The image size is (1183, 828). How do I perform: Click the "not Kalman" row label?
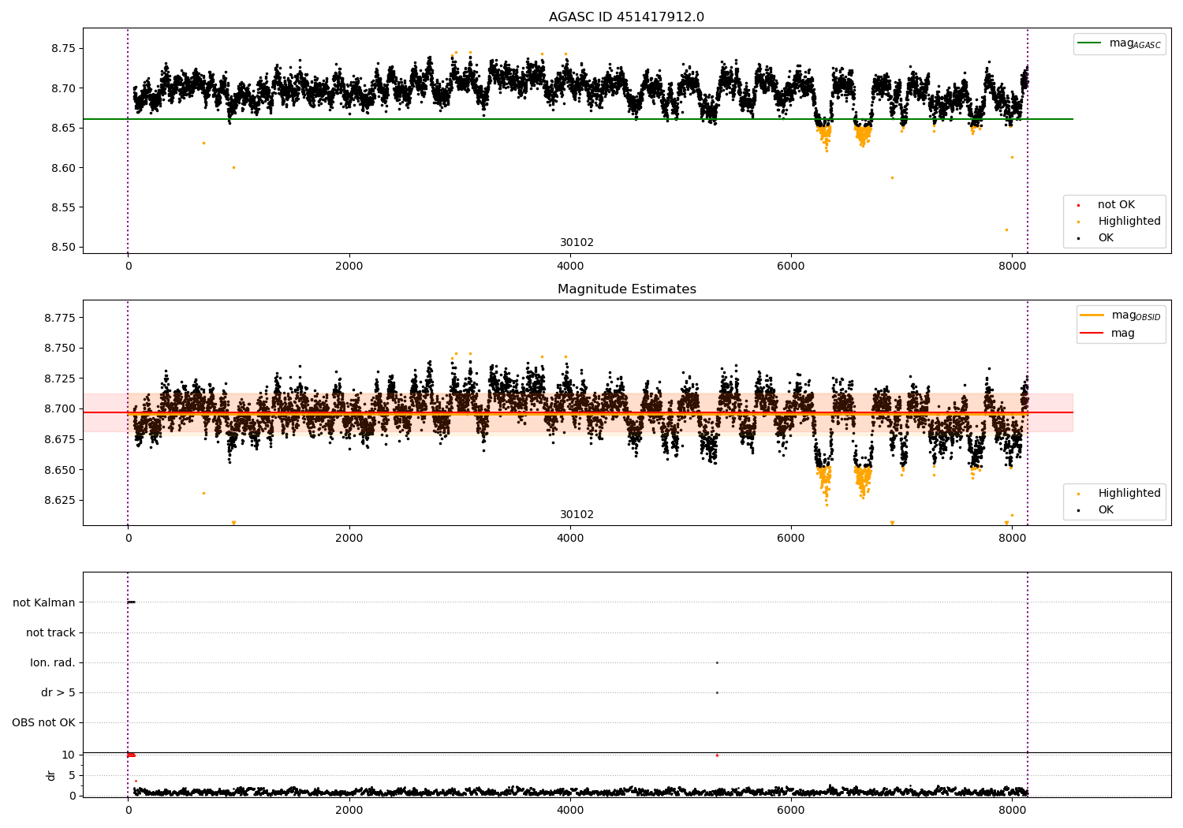click(x=44, y=602)
